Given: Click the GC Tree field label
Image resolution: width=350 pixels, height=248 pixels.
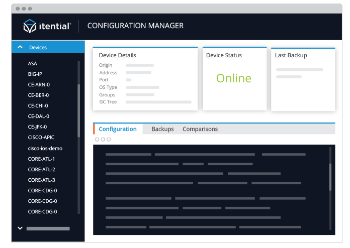Looking at the screenshot, I should click(108, 102).
